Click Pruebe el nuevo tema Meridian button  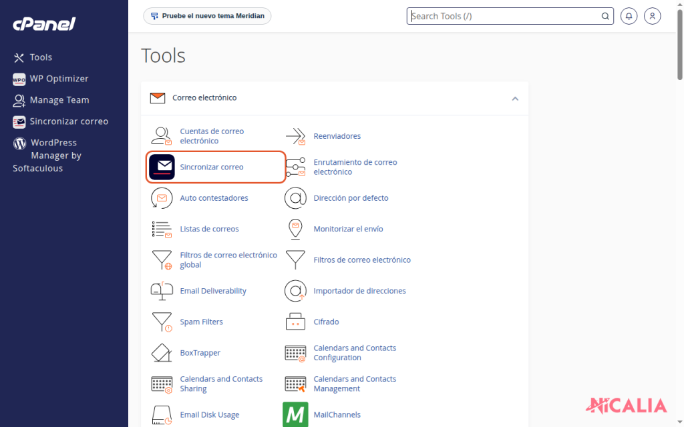(x=207, y=16)
